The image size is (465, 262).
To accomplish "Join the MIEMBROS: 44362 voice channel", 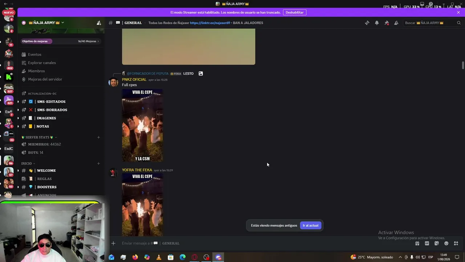I will click(61, 144).
